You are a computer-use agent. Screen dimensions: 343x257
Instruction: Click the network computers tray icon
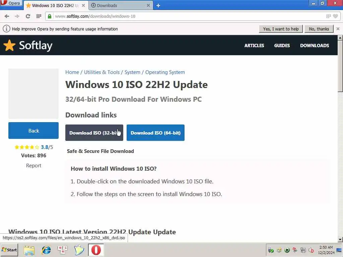(x=303, y=250)
